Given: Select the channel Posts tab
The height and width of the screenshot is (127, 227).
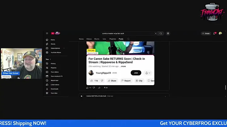Looking at the screenshot, I should tap(121, 39).
